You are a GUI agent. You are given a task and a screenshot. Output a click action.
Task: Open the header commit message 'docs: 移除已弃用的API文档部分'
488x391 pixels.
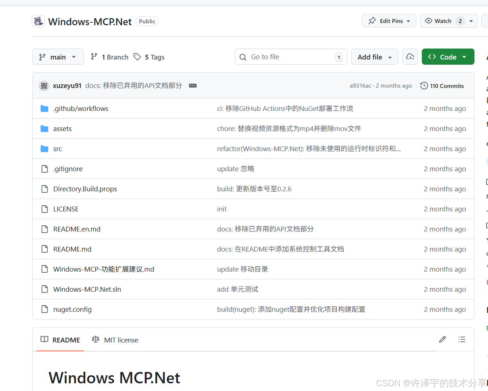click(134, 85)
